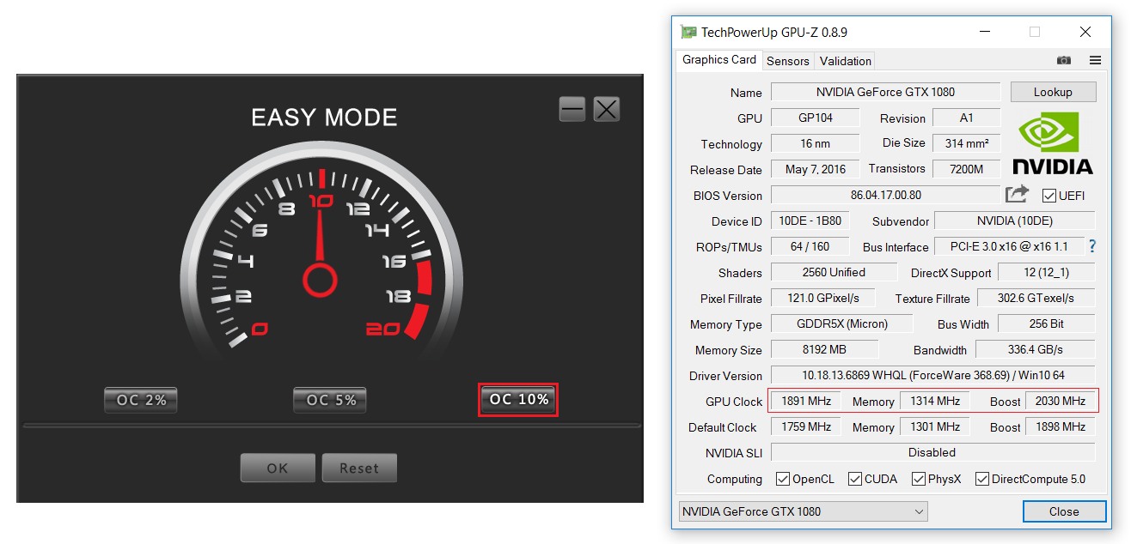Close the Easy Mode window
The image size is (1131, 544).
point(607,109)
